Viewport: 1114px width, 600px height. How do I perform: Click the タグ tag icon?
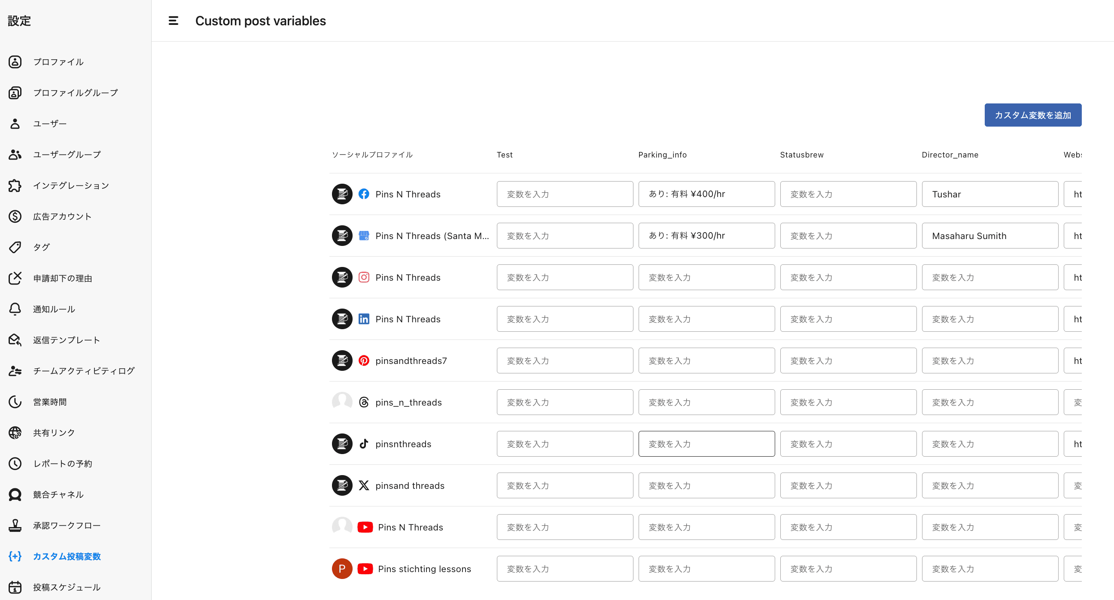[15, 247]
